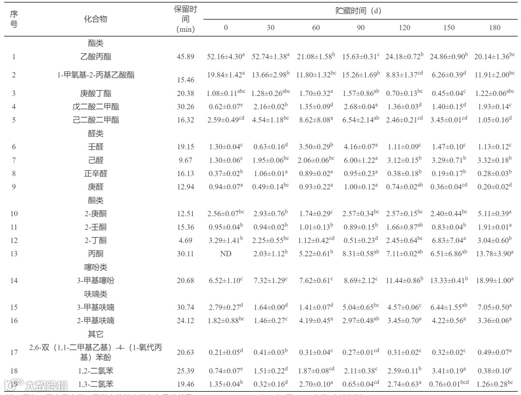Select compound 3-甲基噻吩
Image resolution: width=521 pixels, height=395 pixels.
pos(96,281)
